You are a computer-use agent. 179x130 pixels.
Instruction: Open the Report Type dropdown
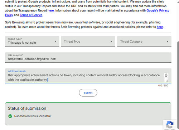click(32, 41)
